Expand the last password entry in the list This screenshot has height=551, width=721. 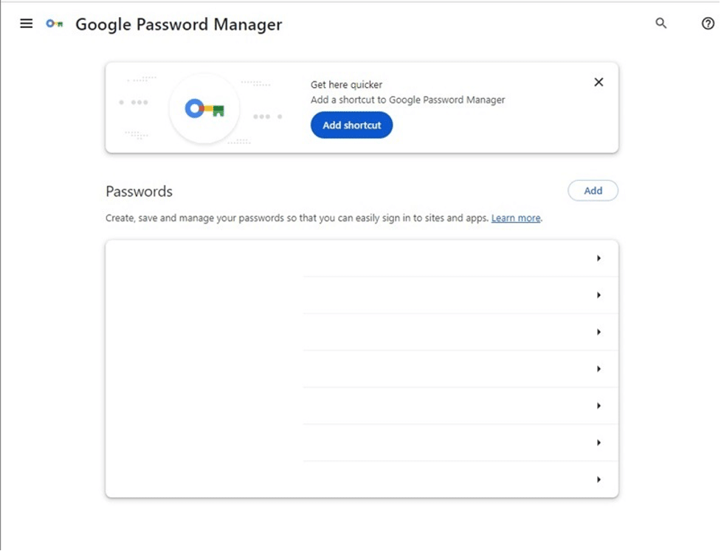tap(600, 479)
